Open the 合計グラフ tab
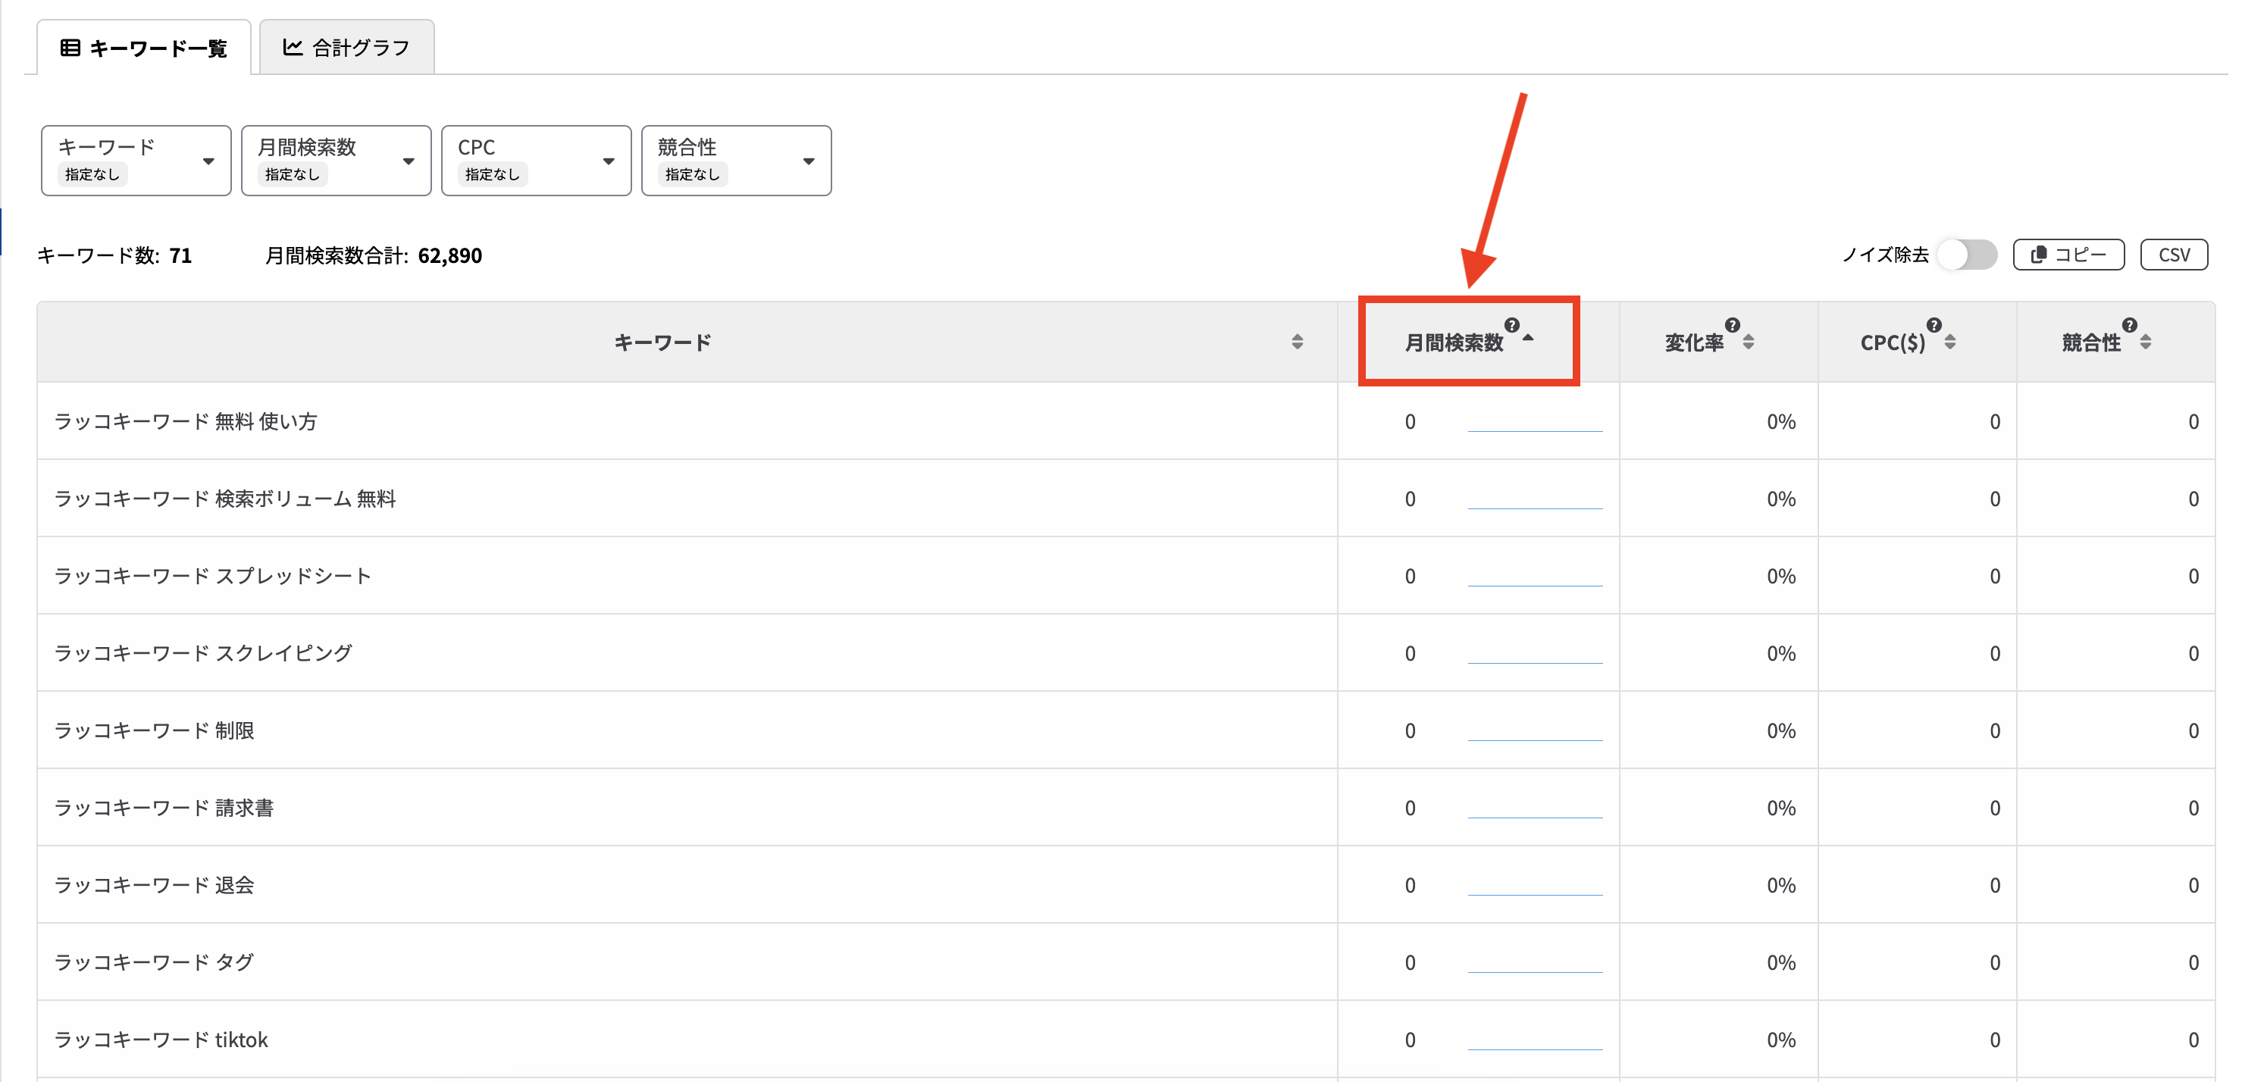The width and height of the screenshot is (2242, 1082). 346,48
